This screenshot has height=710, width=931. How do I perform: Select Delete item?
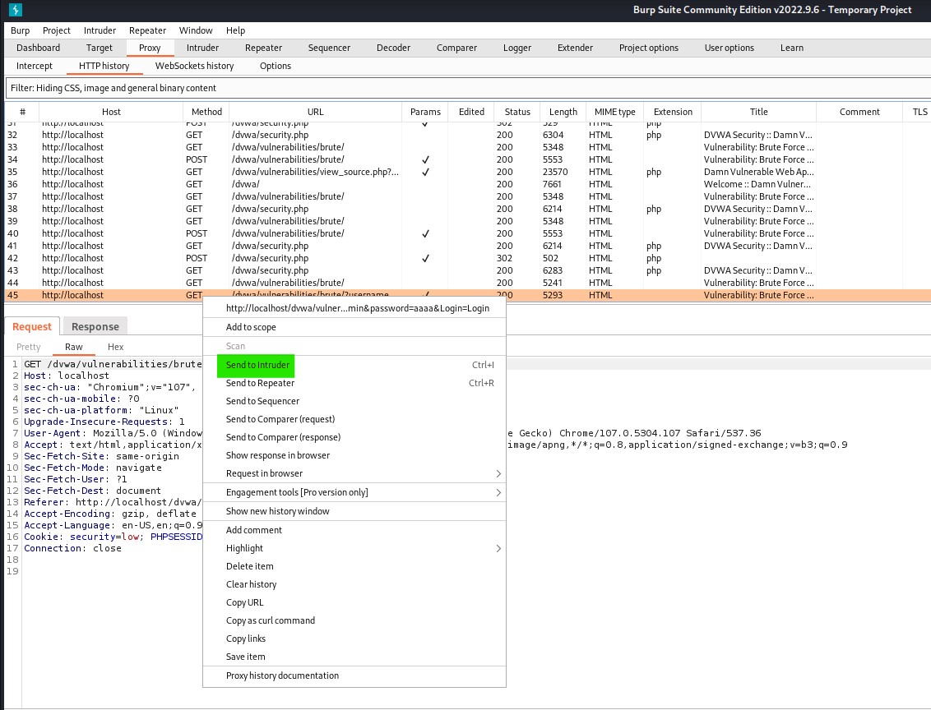pos(354,566)
